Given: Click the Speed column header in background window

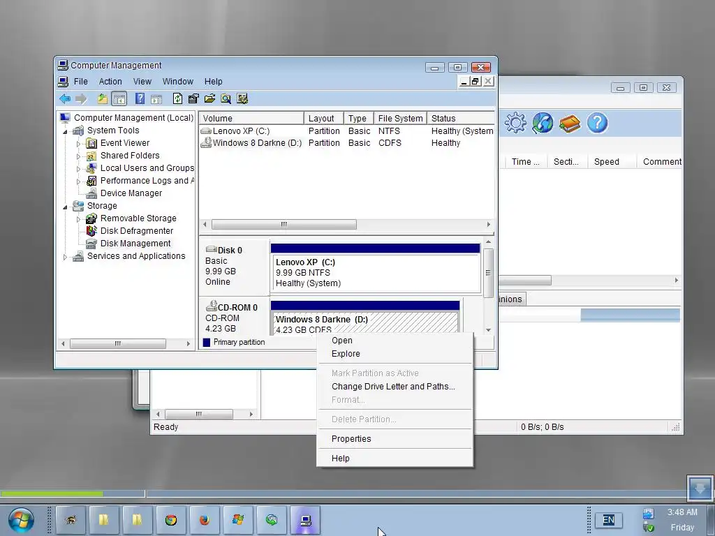Looking at the screenshot, I should (612, 162).
